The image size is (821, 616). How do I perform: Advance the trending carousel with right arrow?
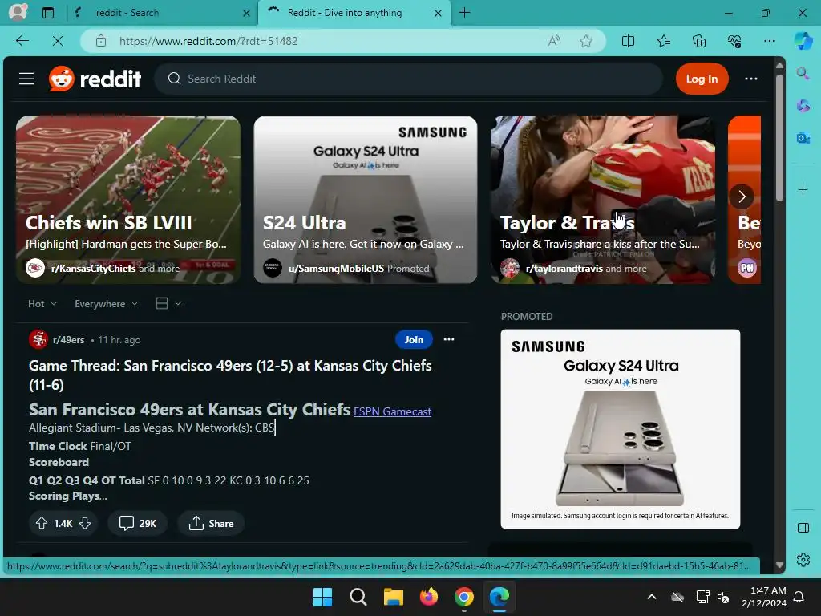[742, 197]
